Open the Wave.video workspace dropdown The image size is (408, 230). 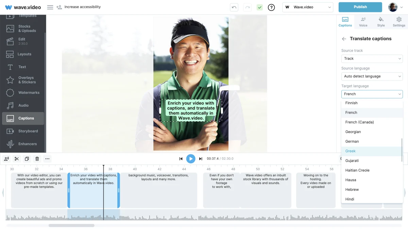[308, 7]
